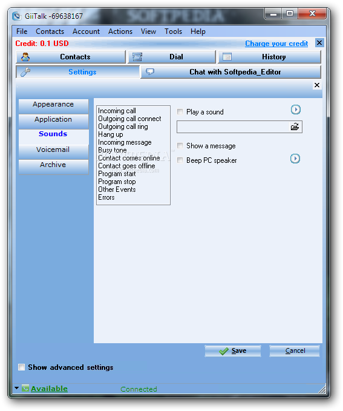Open the Account menu
Image resolution: width=343 pixels, height=411 pixels.
pos(87,31)
